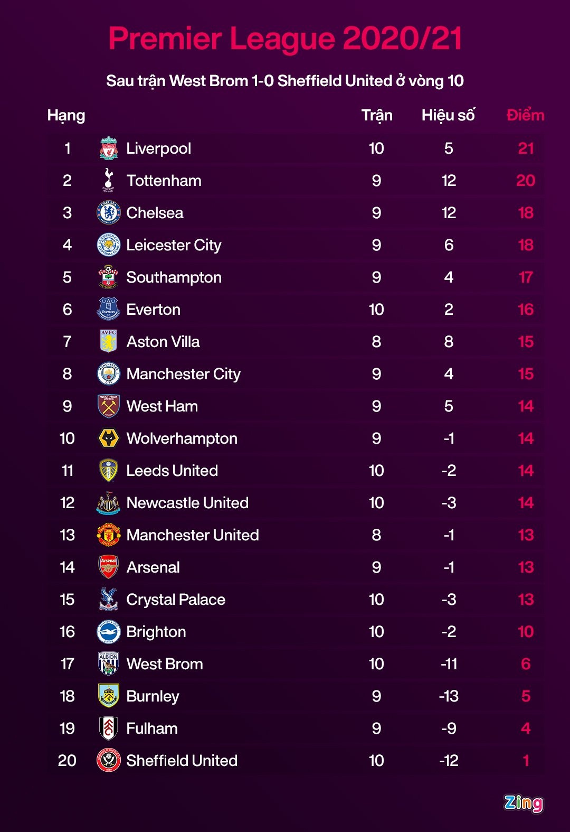The image size is (570, 832).
Task: Click the Newcastle United crest
Action: pyautogui.click(x=109, y=503)
